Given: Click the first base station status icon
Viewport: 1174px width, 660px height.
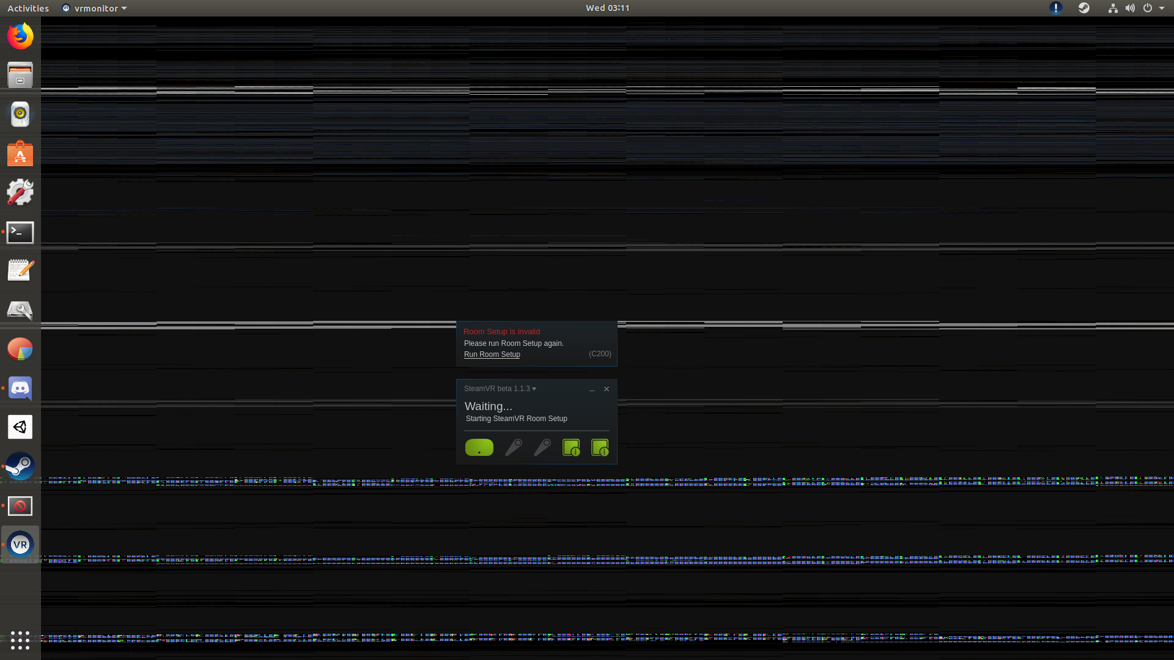Looking at the screenshot, I should pos(571,447).
